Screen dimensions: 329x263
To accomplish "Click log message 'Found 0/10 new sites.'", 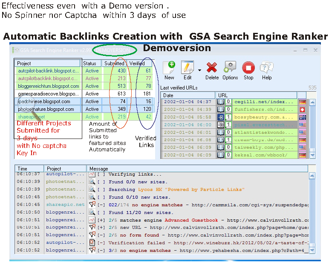I will 139,197.
